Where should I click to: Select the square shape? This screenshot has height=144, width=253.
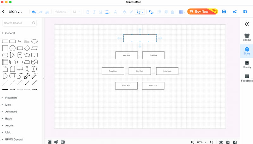5,48
